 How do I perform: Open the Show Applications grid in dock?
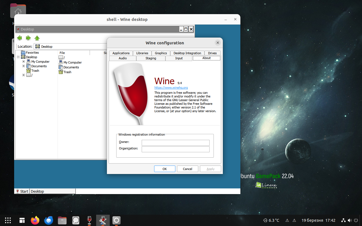(8, 220)
